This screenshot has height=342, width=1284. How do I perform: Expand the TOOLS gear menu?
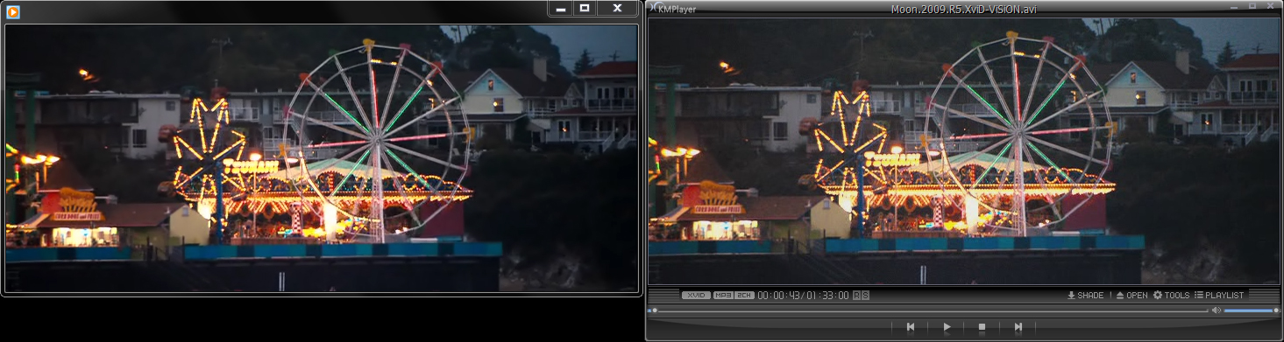[x=1171, y=296]
